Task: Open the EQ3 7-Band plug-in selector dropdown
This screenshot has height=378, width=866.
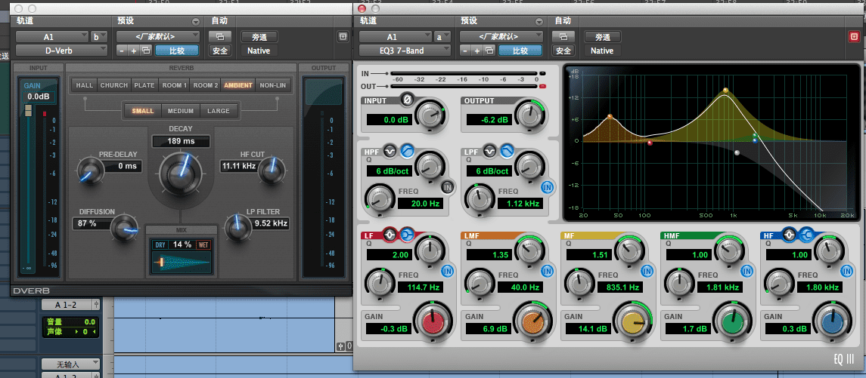Action: point(405,51)
